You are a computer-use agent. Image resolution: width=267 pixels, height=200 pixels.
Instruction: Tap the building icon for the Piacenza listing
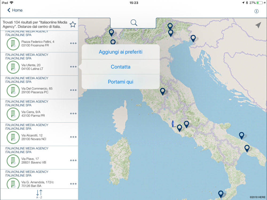coord(13,90)
